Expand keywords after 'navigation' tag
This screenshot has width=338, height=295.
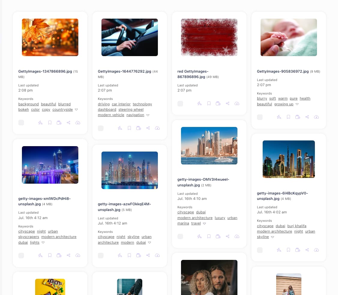148,115
